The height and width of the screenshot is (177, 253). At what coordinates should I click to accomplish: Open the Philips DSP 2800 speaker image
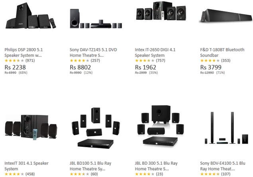tap(31, 16)
